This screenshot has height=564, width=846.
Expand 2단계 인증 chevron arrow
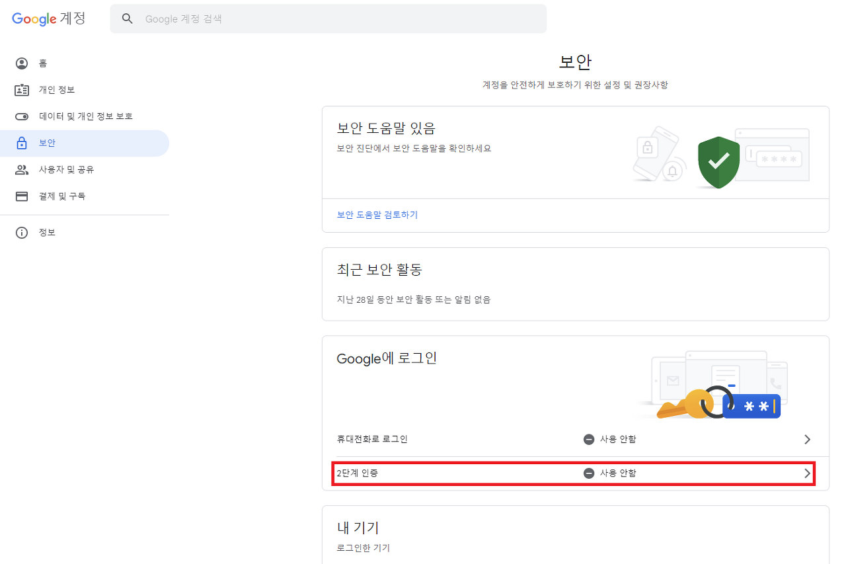807,473
